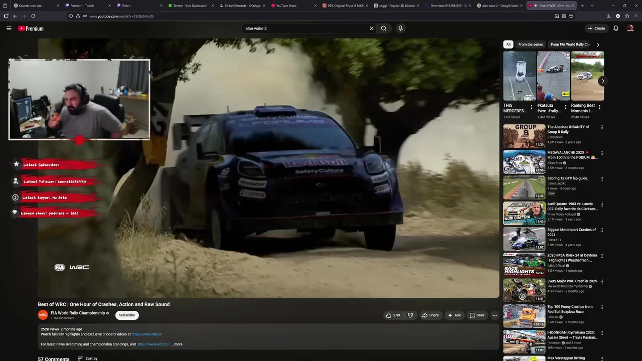List all tabs with the chevron
Viewport: 642px width, 361px height.
[592, 6]
